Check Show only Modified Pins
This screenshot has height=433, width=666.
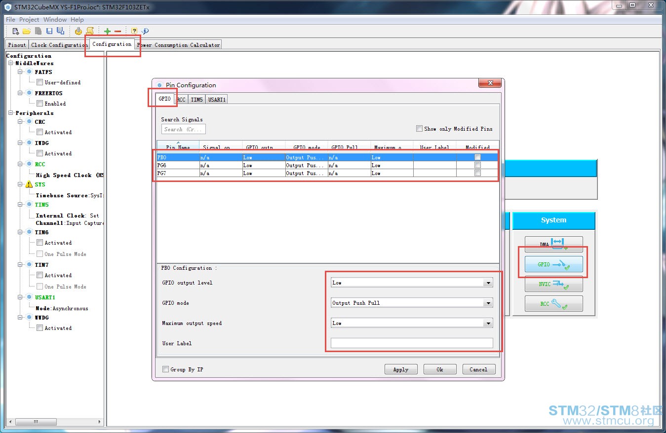419,129
